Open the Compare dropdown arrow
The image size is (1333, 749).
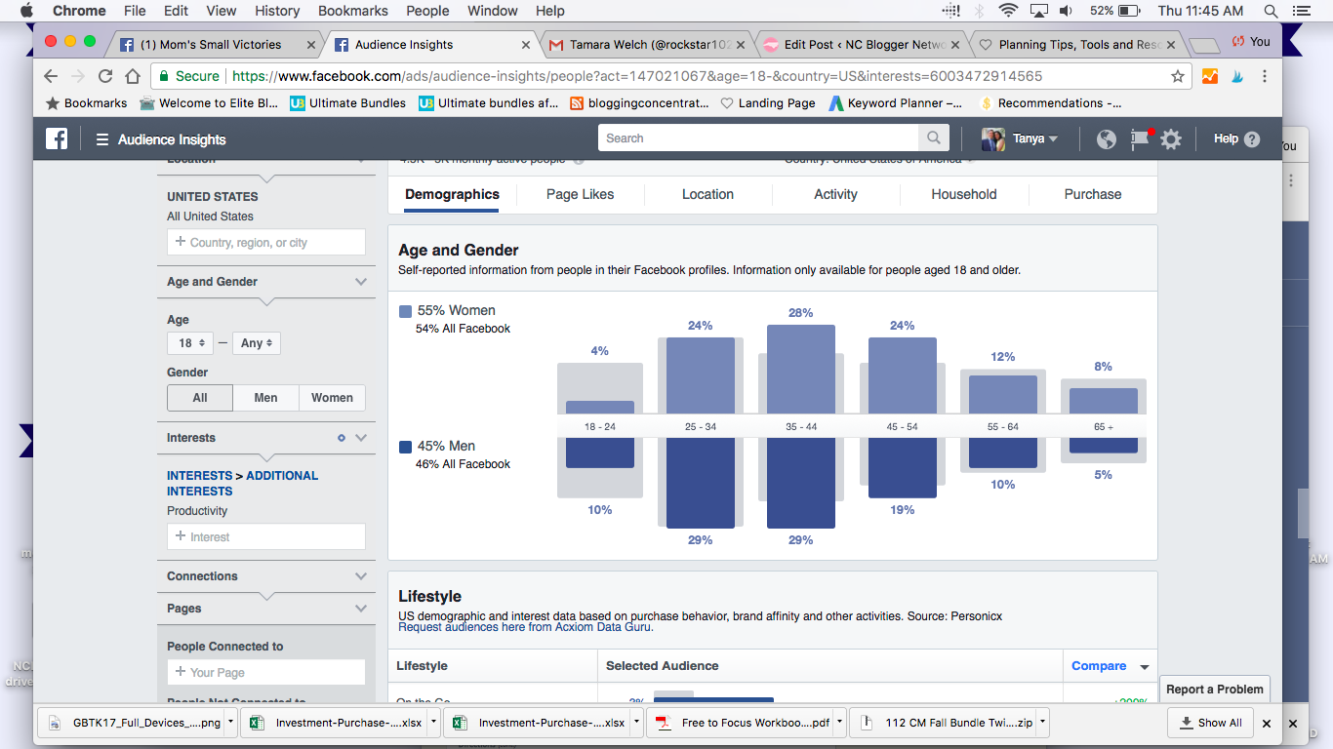(x=1145, y=667)
